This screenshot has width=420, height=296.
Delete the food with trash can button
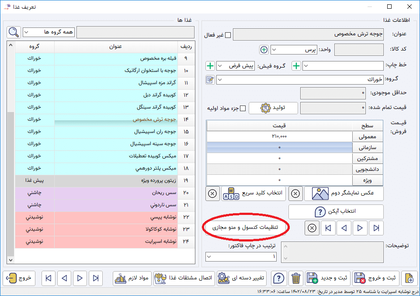tap(296, 279)
